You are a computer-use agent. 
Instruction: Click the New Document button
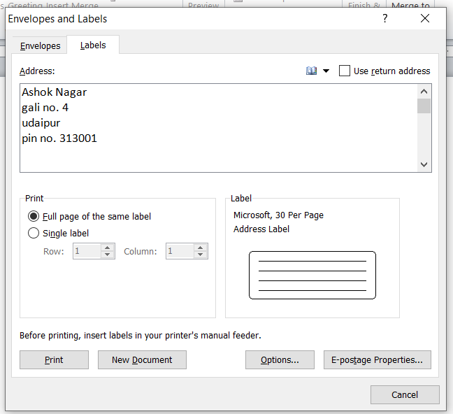(x=142, y=359)
